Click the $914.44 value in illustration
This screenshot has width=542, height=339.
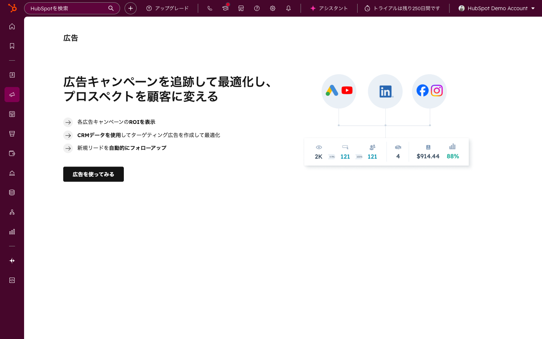[x=428, y=156]
